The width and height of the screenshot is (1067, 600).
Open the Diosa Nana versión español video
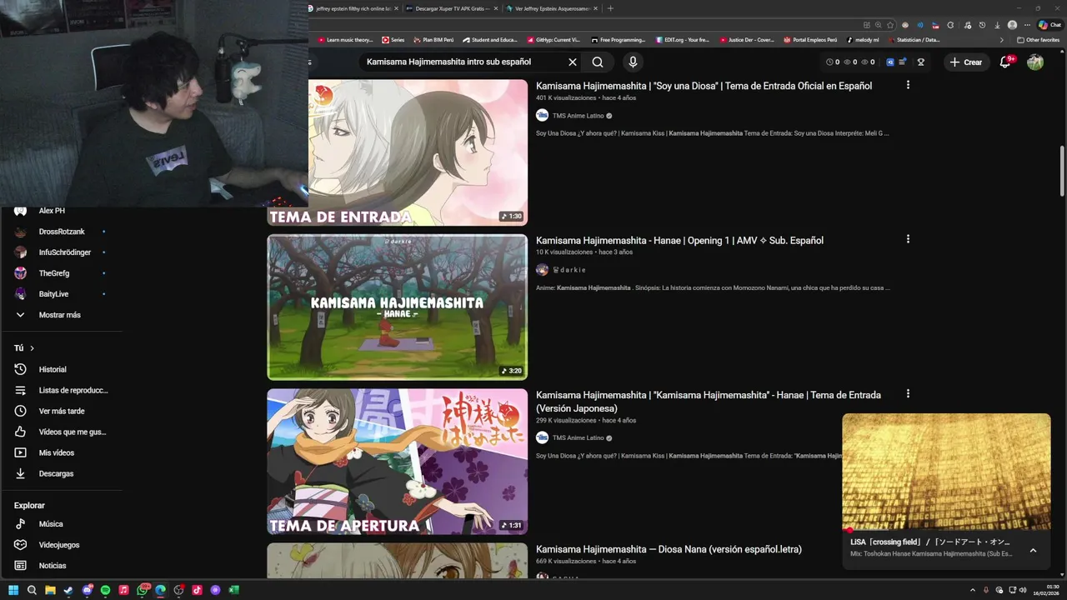[669, 549]
